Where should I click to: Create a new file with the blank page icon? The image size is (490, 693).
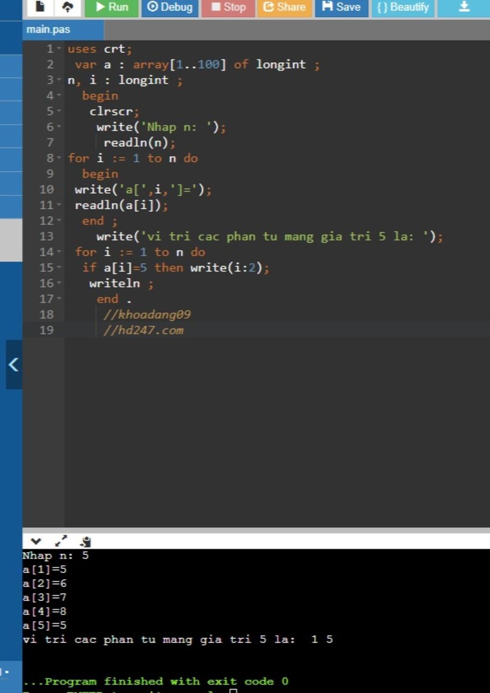tap(40, 7)
